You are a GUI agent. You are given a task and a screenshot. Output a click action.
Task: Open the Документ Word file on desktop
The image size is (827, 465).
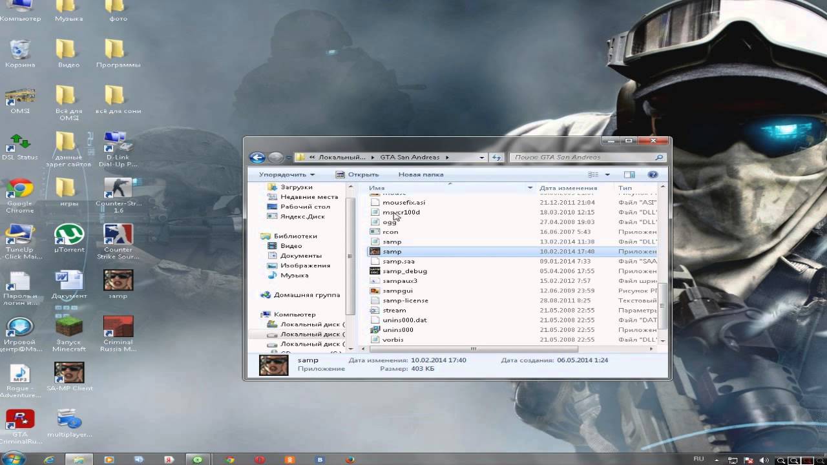(x=68, y=285)
